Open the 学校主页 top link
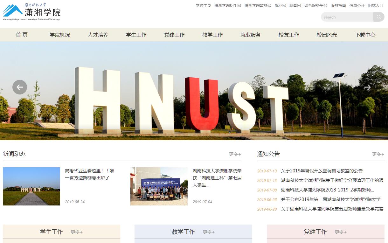Viewport: 388px width, 243px height. (x=203, y=5)
